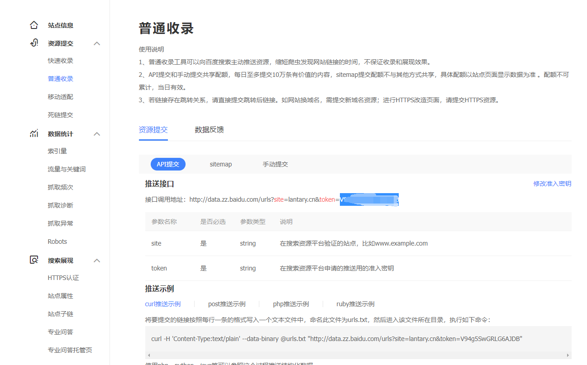This screenshot has height=365, width=587.
Task: Switch to the 数据反馈 tab
Action: pos(209,129)
